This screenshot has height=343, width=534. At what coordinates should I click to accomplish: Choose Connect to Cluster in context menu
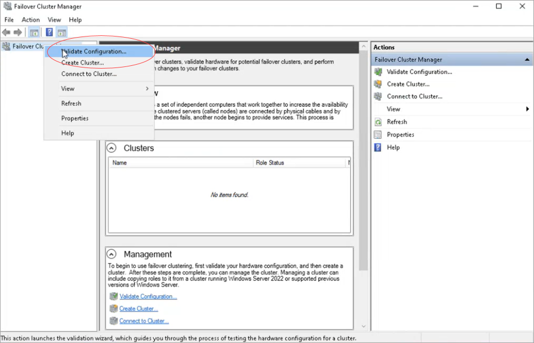pos(99,74)
